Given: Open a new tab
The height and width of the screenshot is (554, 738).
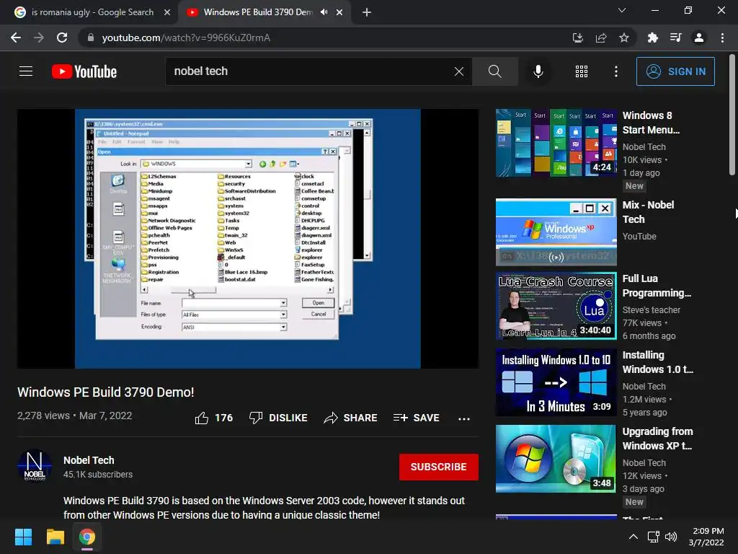Looking at the screenshot, I should 367,12.
